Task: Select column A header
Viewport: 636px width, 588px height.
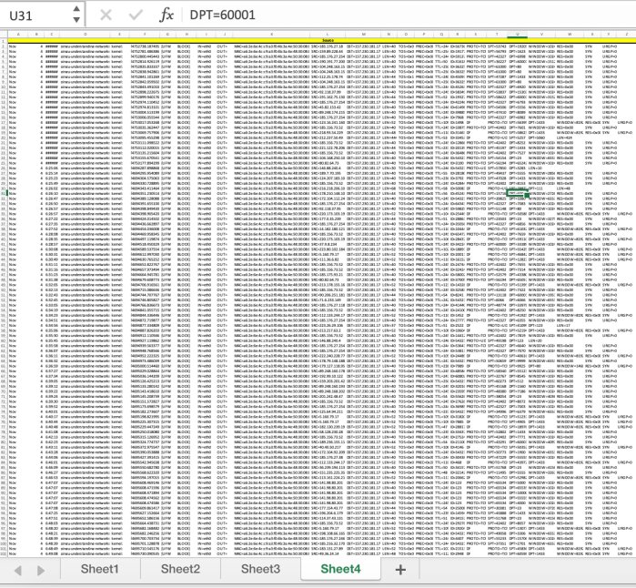Action: click(18, 35)
